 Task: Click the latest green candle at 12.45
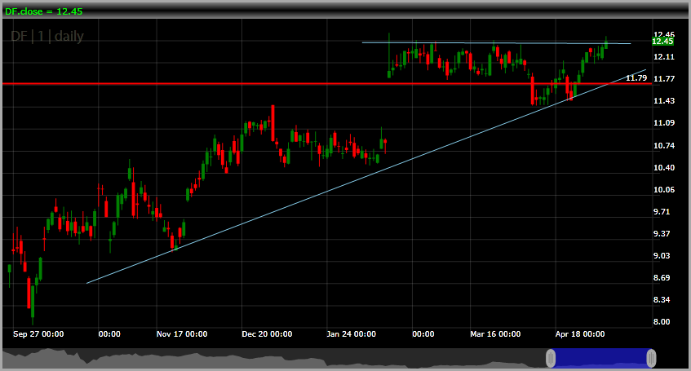pos(606,44)
